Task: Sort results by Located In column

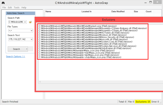Action: pyautogui.click(x=96, y=11)
